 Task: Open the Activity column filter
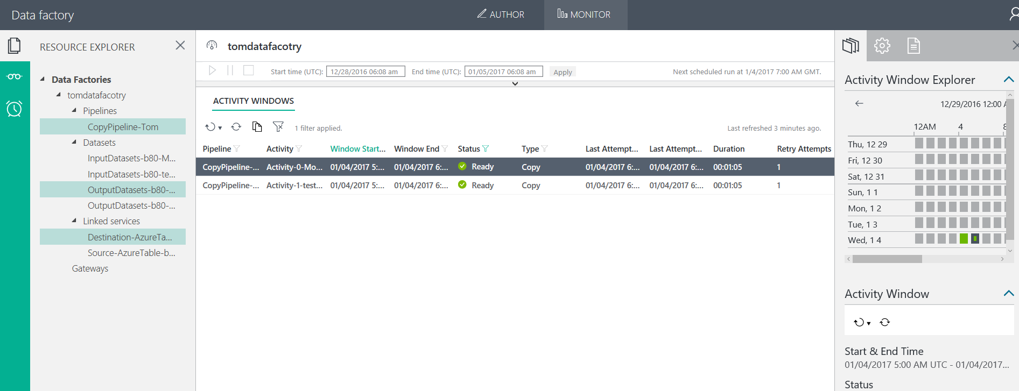[x=299, y=149]
